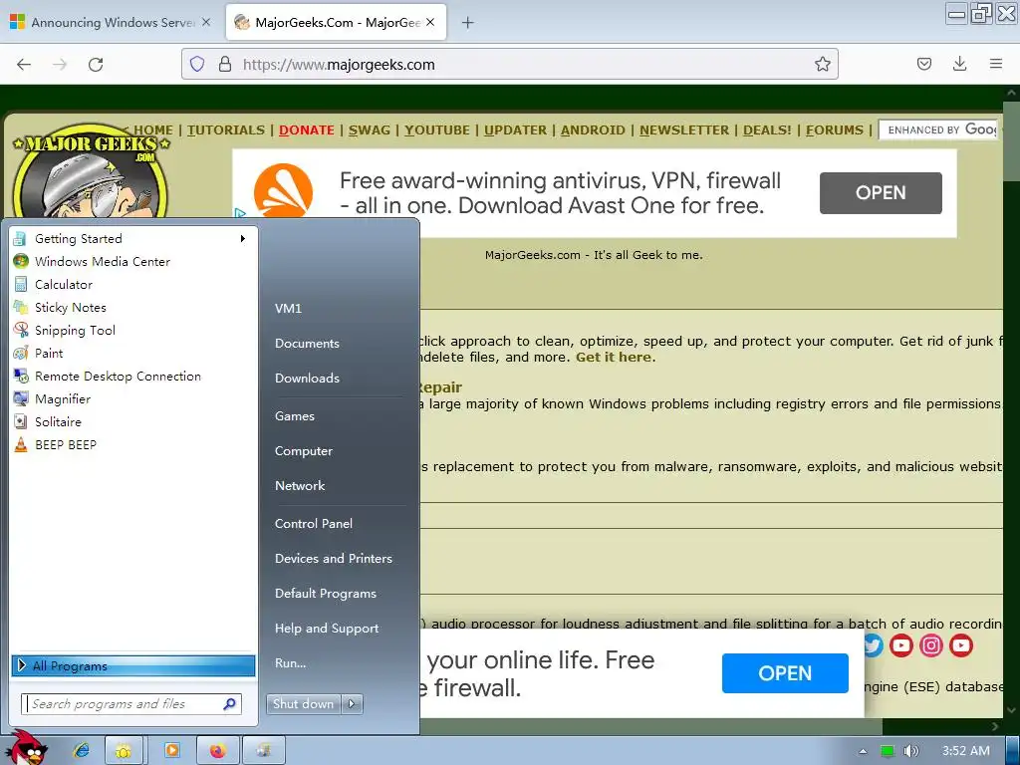Click the green tray status icon
Viewport: 1020px width, 765px height.
tap(888, 751)
